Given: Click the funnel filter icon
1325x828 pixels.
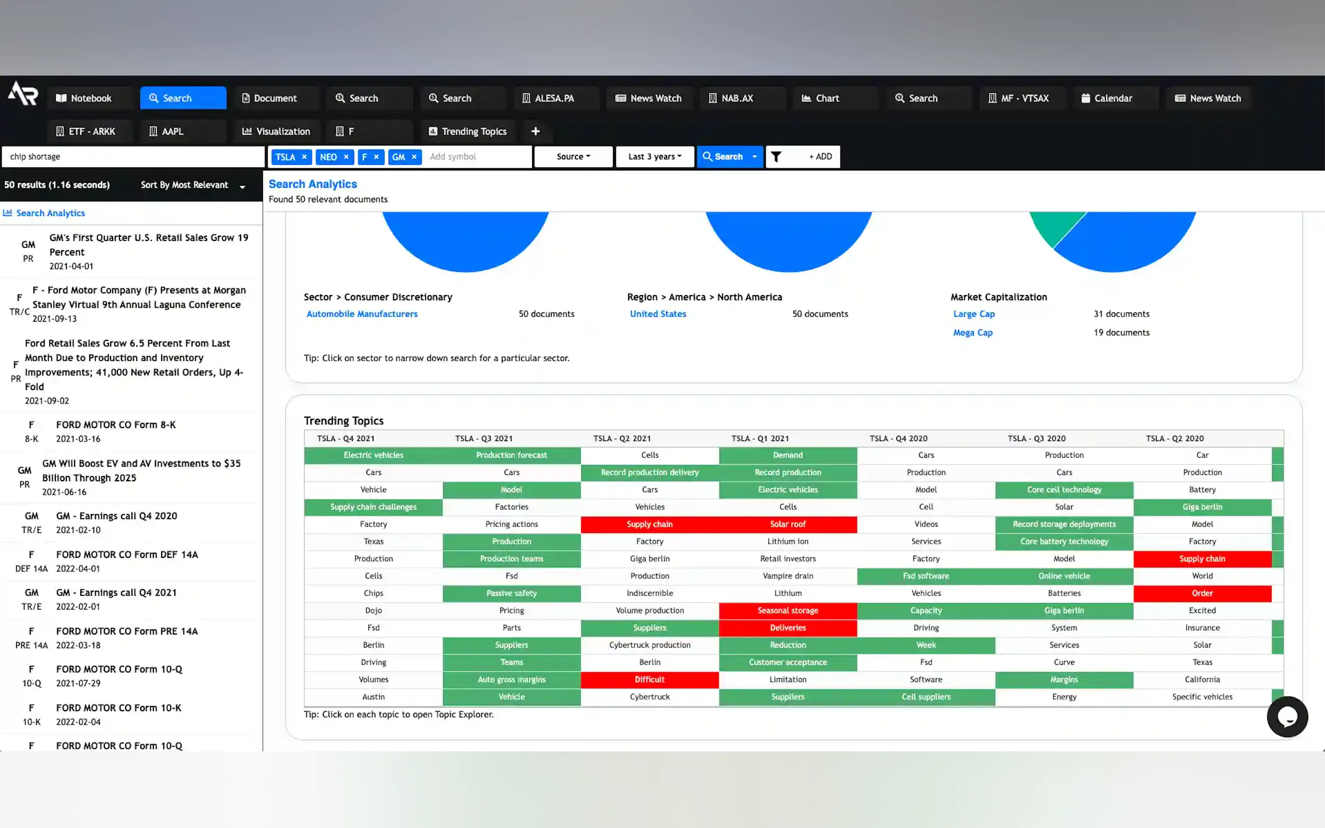Looking at the screenshot, I should pos(776,156).
